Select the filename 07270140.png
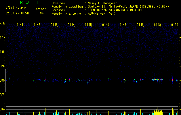The height and width of the screenshot is (115, 181). (16, 8)
